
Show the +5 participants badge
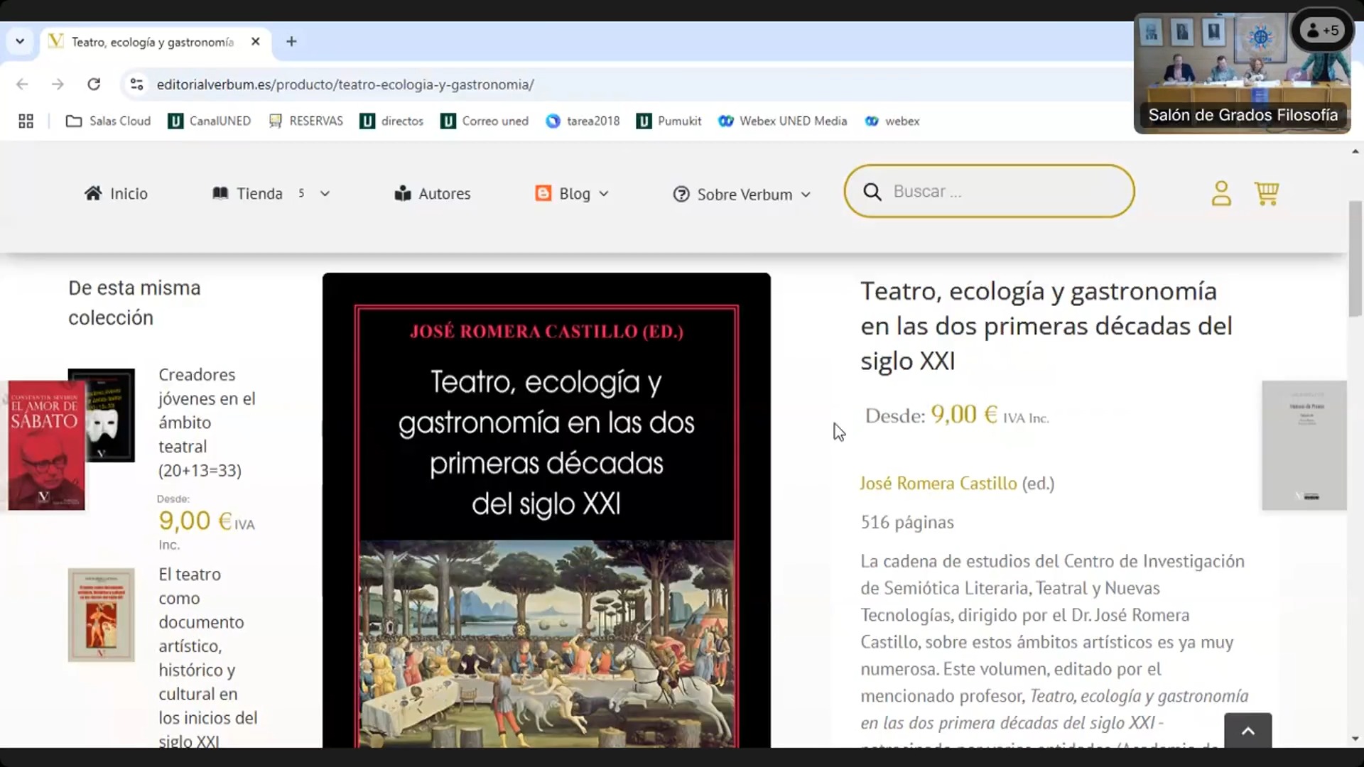[1323, 31]
